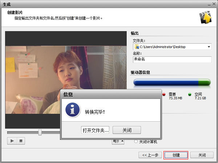The width and height of the screenshot is (218, 163).
Task: Click the blue information icon in dialog
Action: (73, 110)
